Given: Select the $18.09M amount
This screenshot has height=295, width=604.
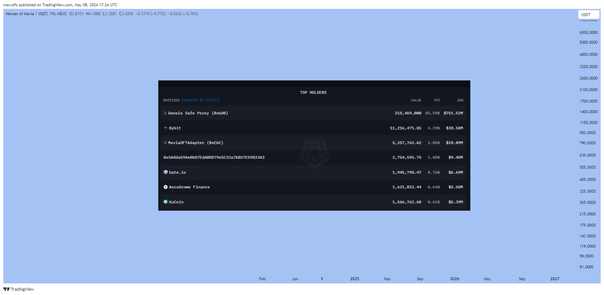Looking at the screenshot, I should point(455,143).
